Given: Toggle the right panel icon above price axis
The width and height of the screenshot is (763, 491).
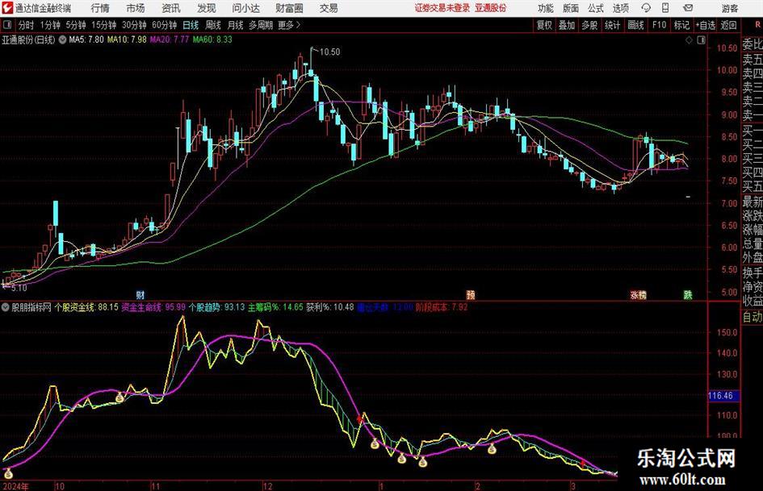Looking at the screenshot, I should click(x=701, y=40).
